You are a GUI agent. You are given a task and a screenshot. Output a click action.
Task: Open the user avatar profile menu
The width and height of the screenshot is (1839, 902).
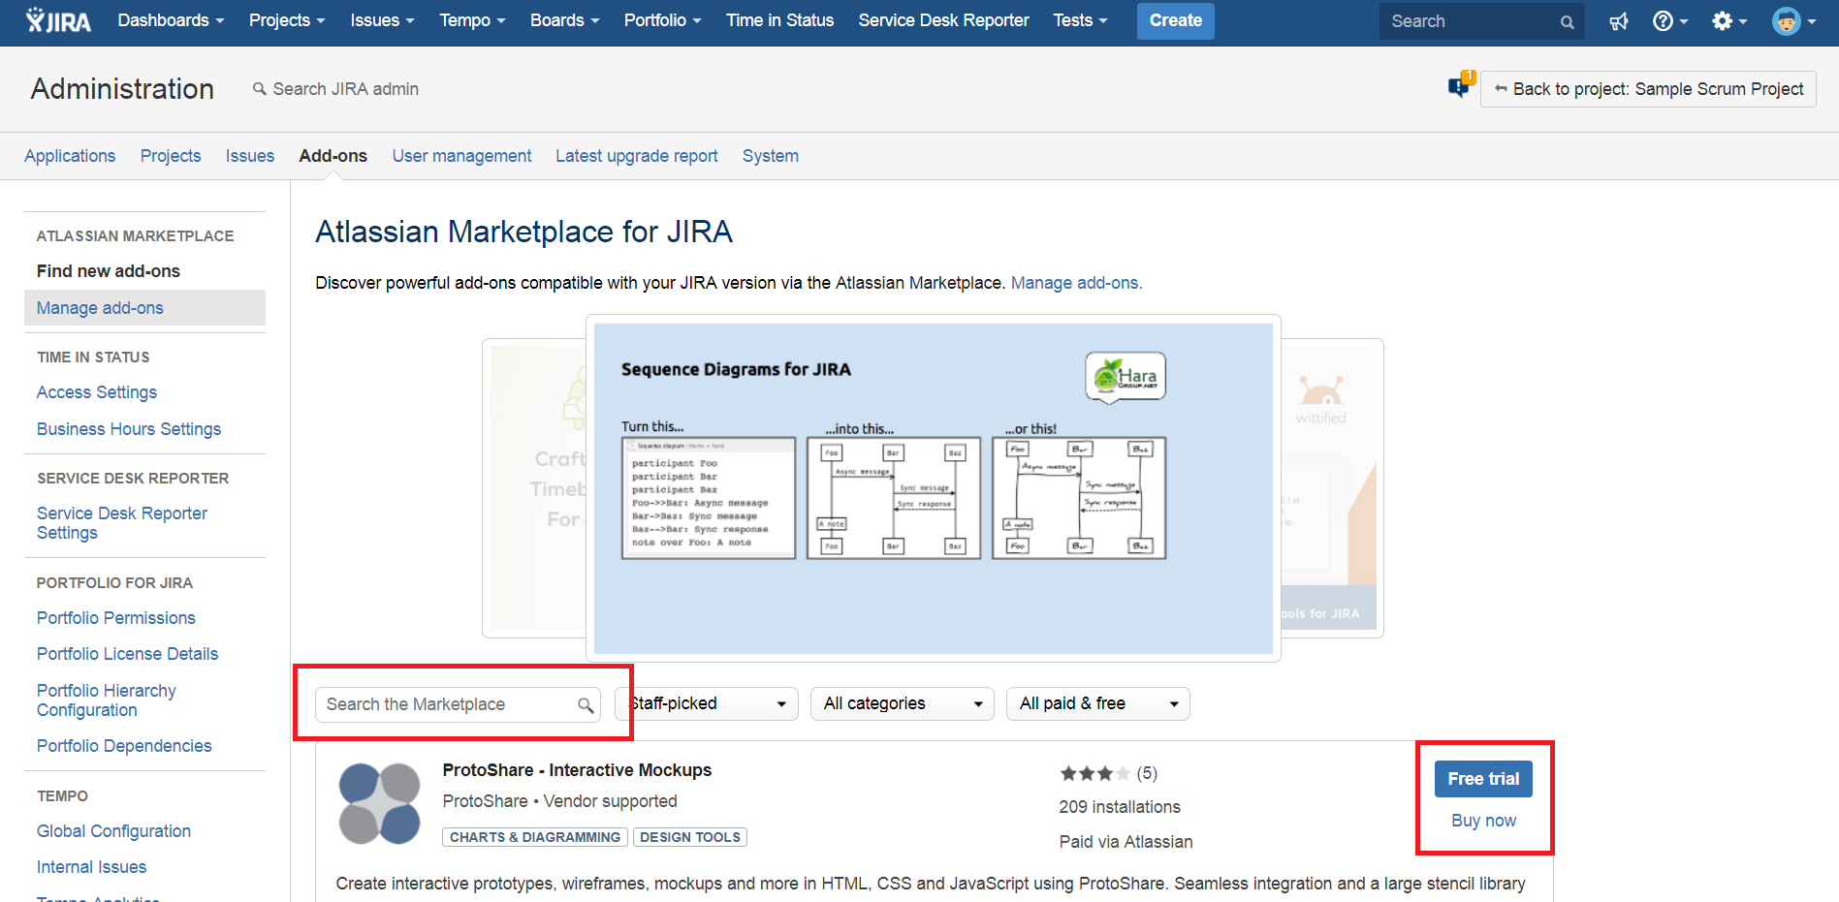pyautogui.click(x=1791, y=21)
